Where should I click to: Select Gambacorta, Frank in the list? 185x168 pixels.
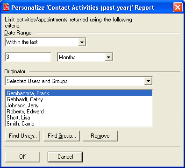click(x=79, y=93)
